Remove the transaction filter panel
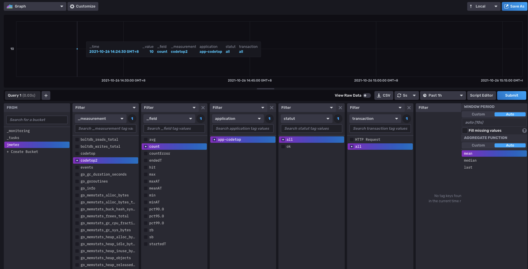The height and width of the screenshot is (269, 528). tap(409, 108)
